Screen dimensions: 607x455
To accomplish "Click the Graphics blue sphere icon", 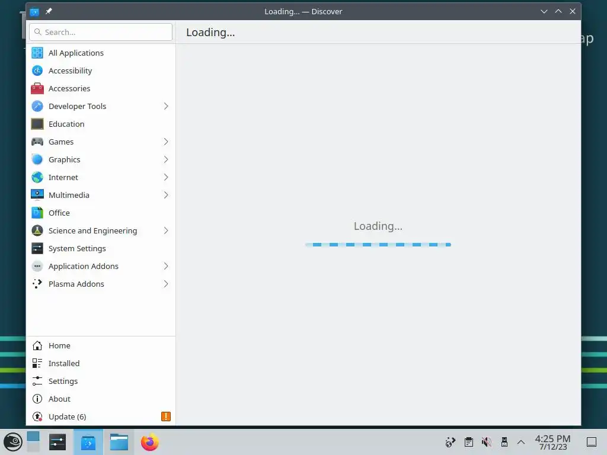I will (37, 159).
